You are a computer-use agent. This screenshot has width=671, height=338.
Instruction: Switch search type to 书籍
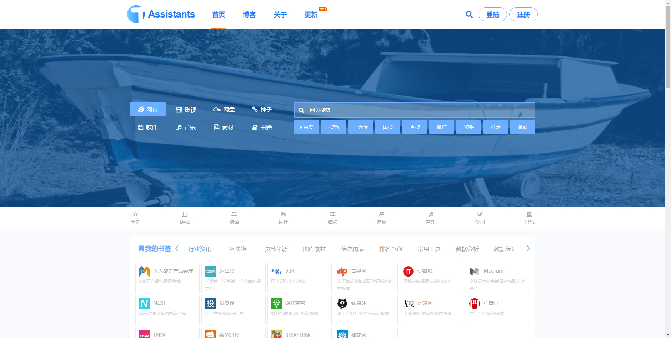click(x=262, y=127)
